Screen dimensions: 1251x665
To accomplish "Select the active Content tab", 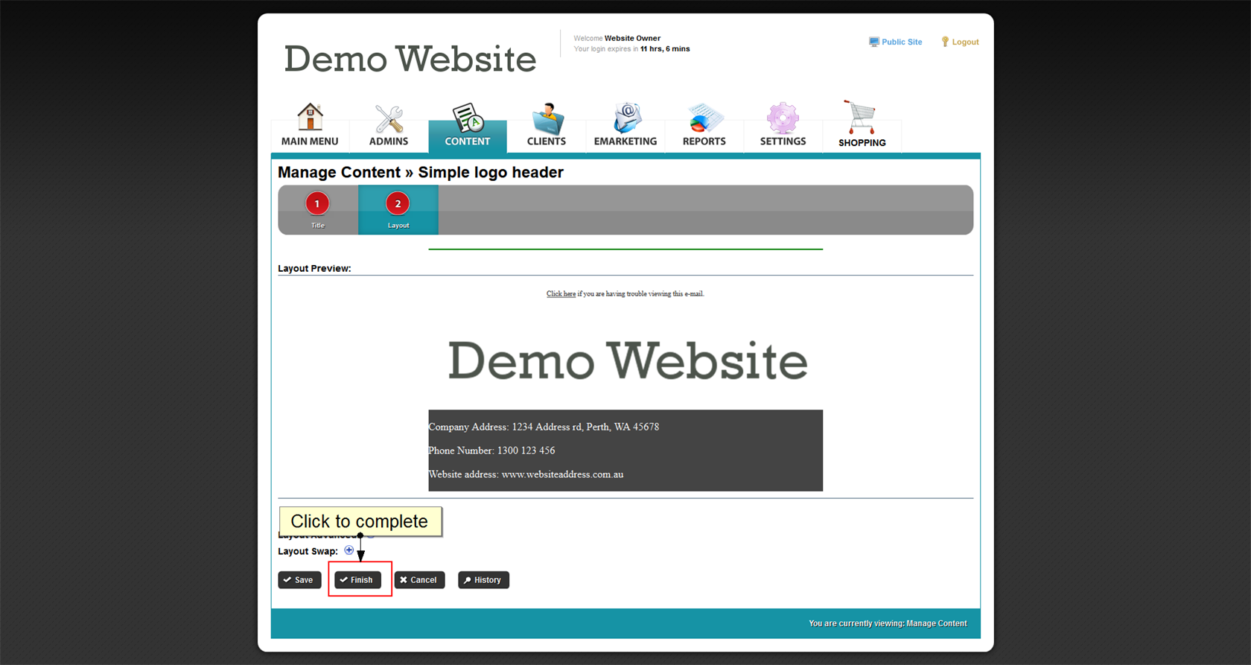I will click(x=468, y=125).
